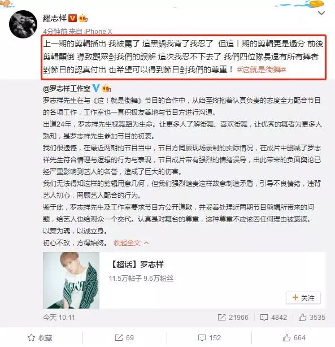Open the 罗志祥 super topic thumbnail

point(71,280)
